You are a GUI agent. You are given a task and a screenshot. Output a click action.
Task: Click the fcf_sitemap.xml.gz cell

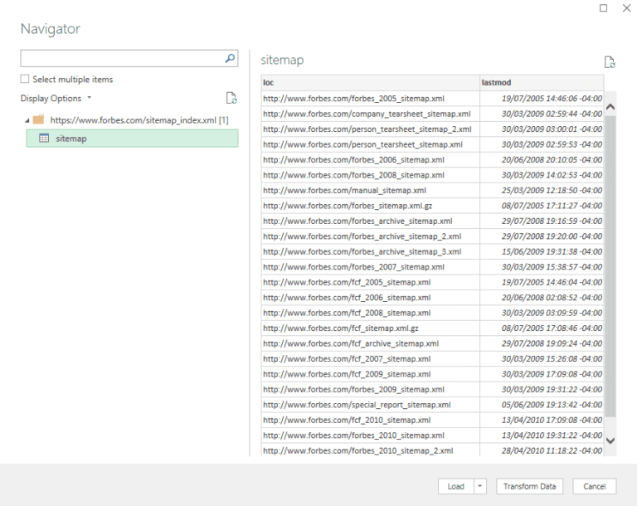click(370, 328)
